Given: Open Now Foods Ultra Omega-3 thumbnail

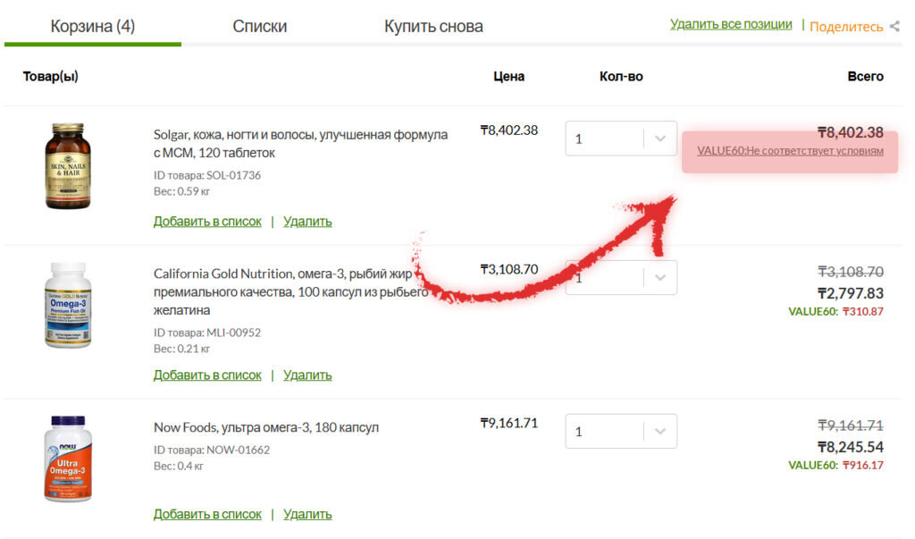Looking at the screenshot, I should pos(68,459).
